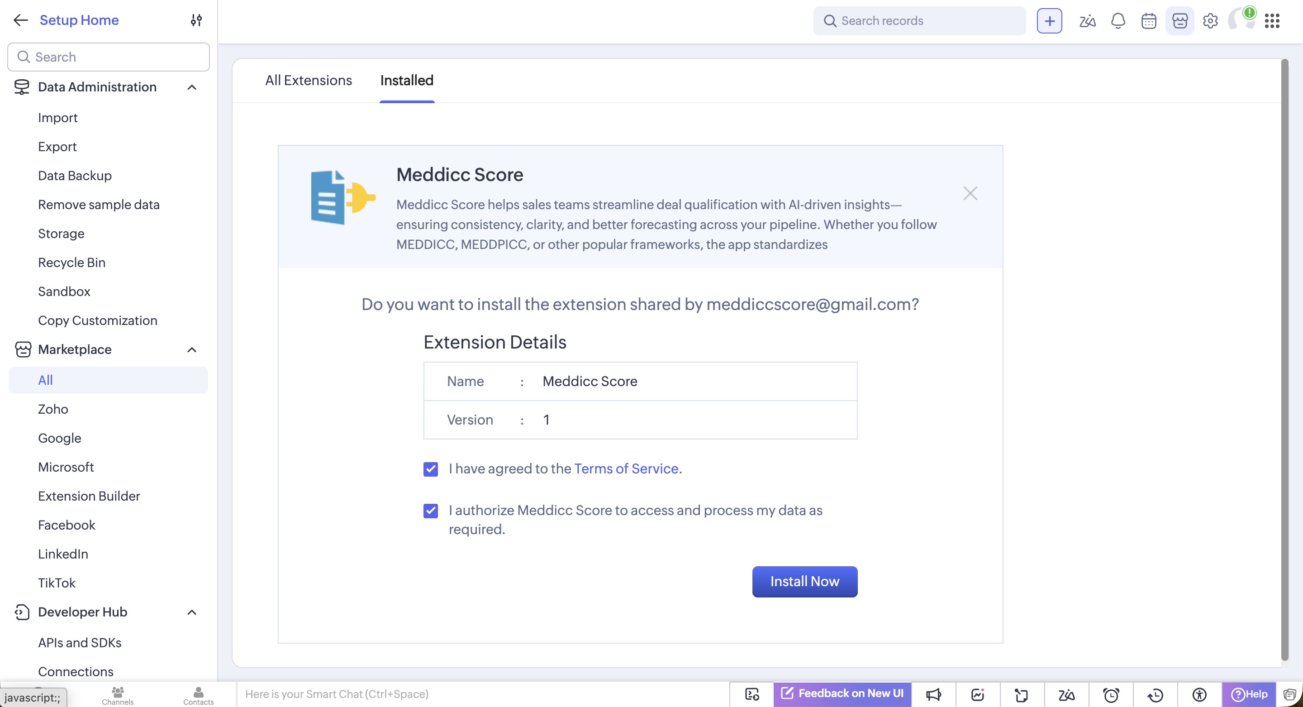Click the Install Now button
This screenshot has width=1303, height=707.
pyautogui.click(x=804, y=582)
